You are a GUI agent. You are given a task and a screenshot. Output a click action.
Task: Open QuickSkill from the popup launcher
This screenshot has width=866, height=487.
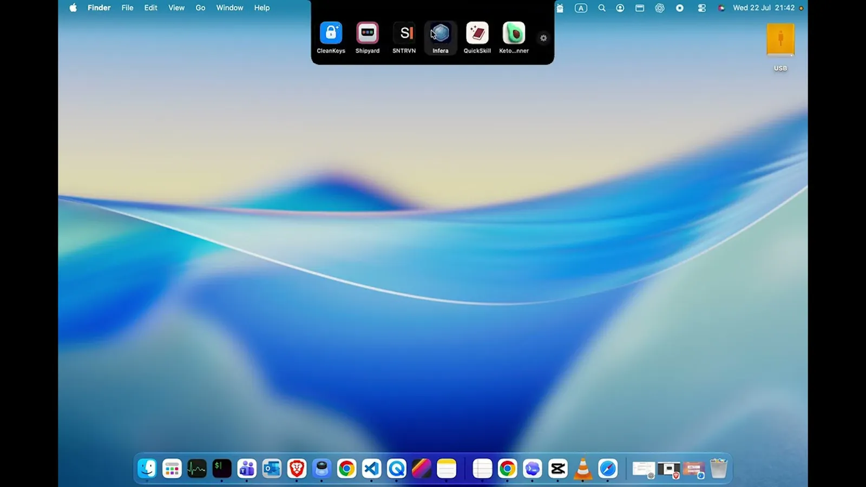tap(477, 33)
